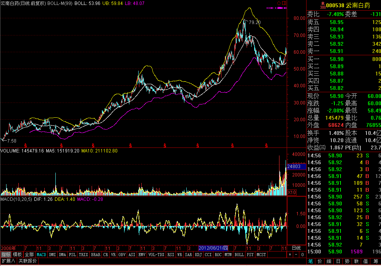Click the split-window icon at chart corner
The width and height of the screenshot is (381, 266).
284,3
